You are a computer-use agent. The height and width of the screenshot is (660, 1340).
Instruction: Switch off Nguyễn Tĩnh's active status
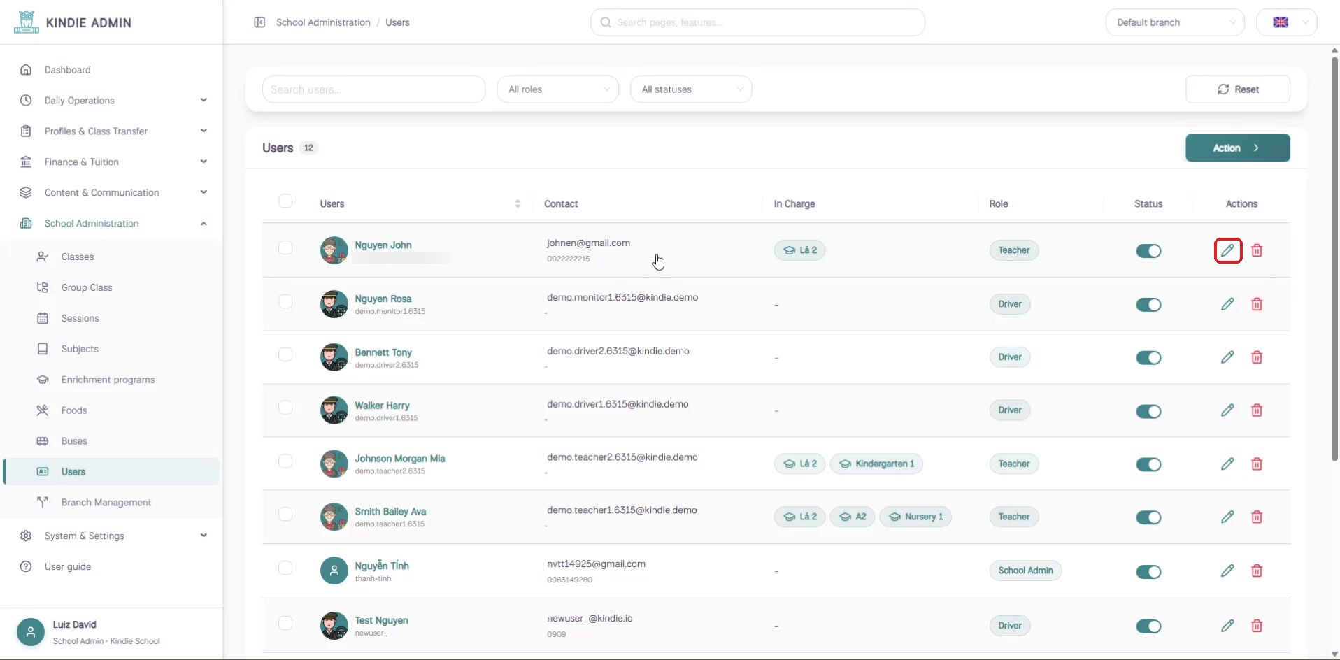click(1148, 572)
